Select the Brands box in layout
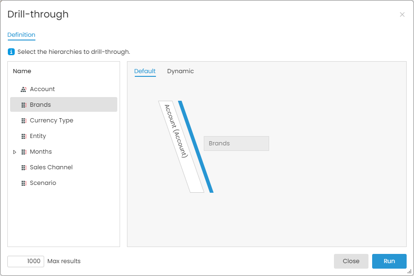414x276 pixels. coord(236,144)
